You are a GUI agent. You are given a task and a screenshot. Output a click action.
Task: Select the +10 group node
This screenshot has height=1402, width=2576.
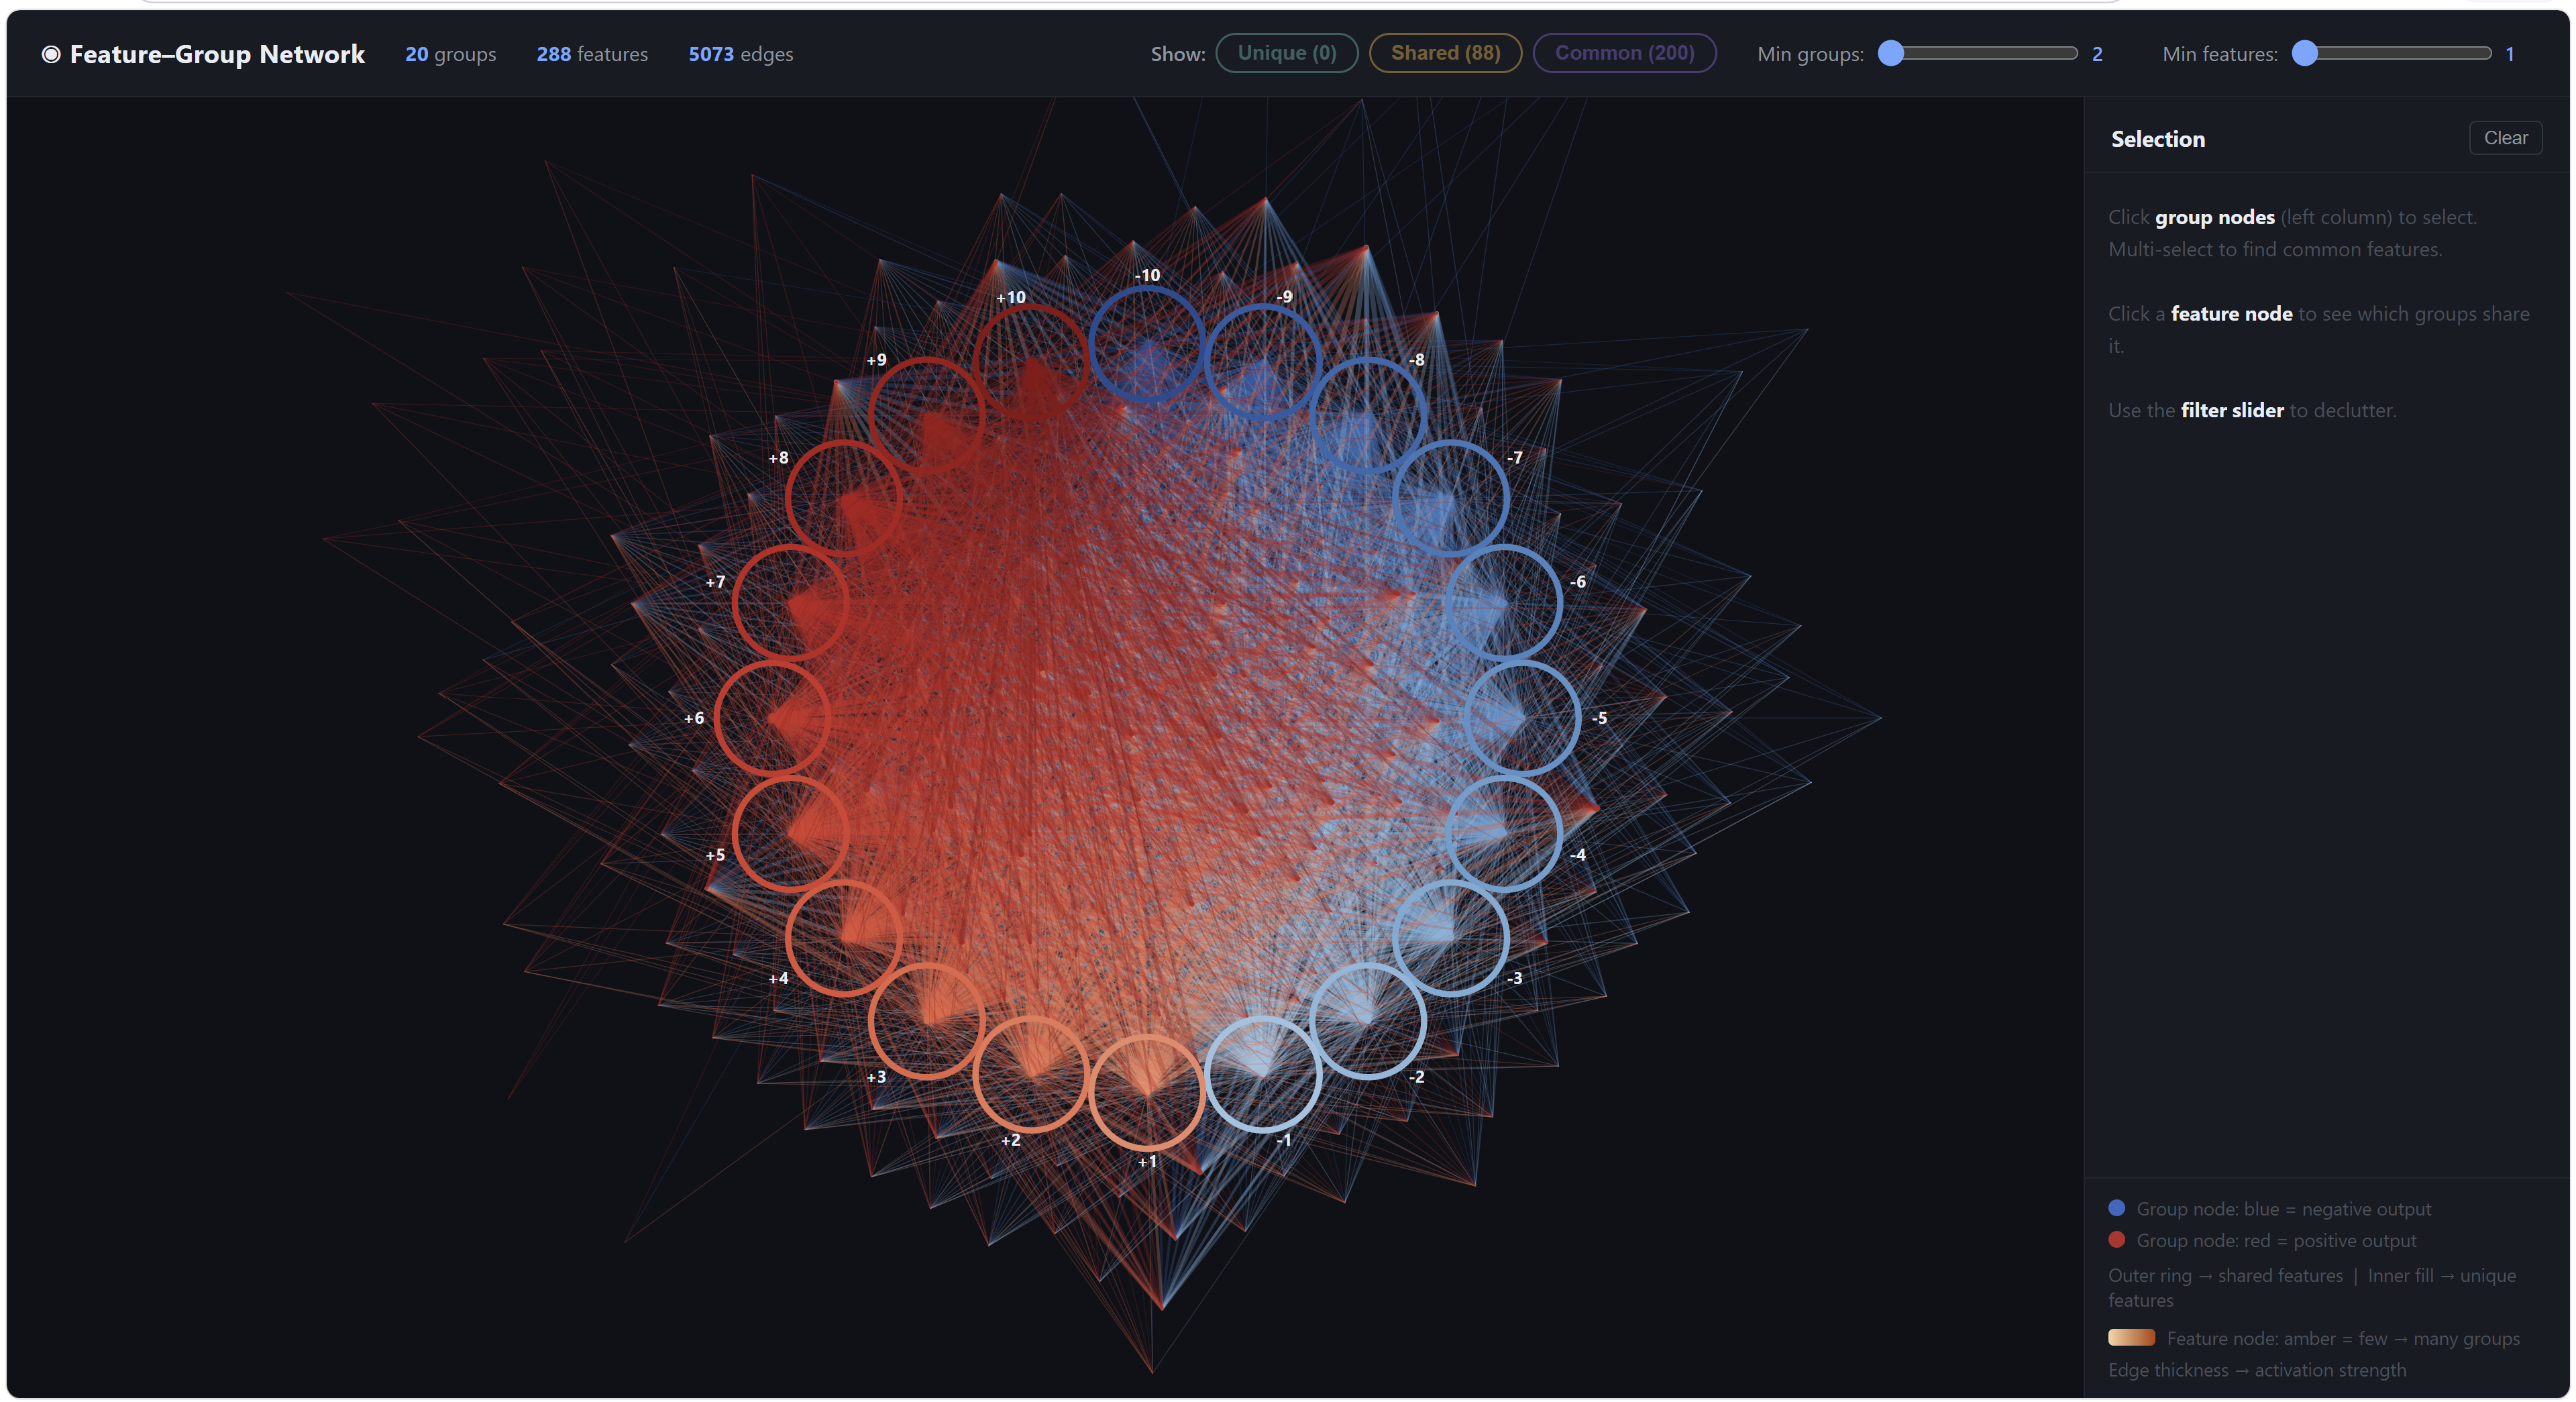pyautogui.click(x=1030, y=361)
